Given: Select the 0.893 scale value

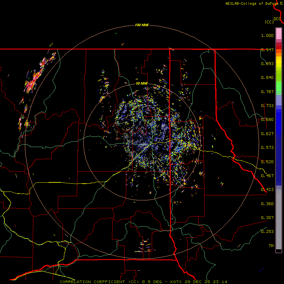Looking at the screenshot, I should 267,63.
